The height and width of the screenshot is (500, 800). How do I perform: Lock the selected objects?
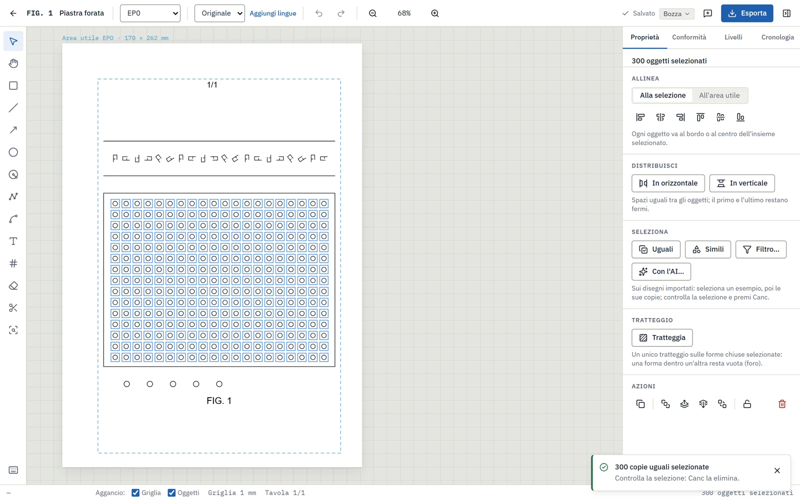pyautogui.click(x=747, y=404)
